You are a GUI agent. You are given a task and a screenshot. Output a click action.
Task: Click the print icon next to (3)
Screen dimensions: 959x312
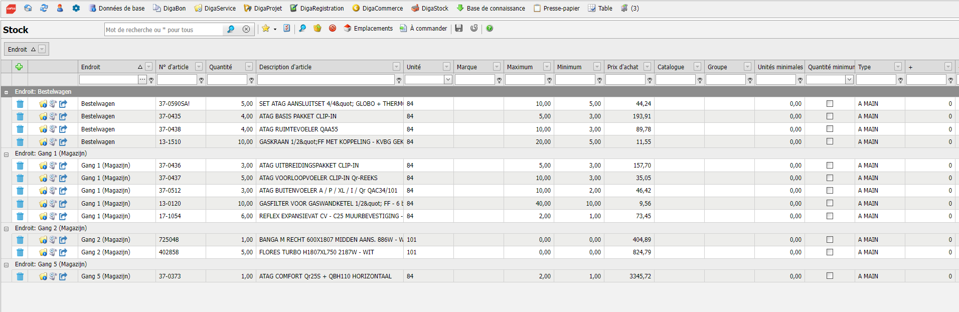click(x=624, y=8)
